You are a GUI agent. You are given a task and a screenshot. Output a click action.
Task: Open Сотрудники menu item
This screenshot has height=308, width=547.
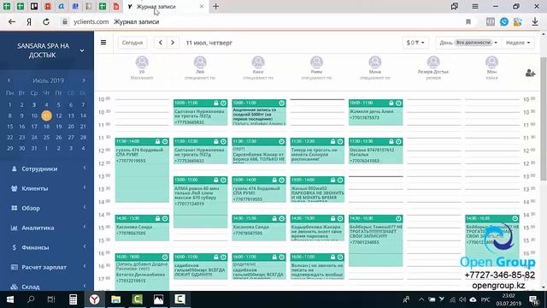[x=39, y=169]
